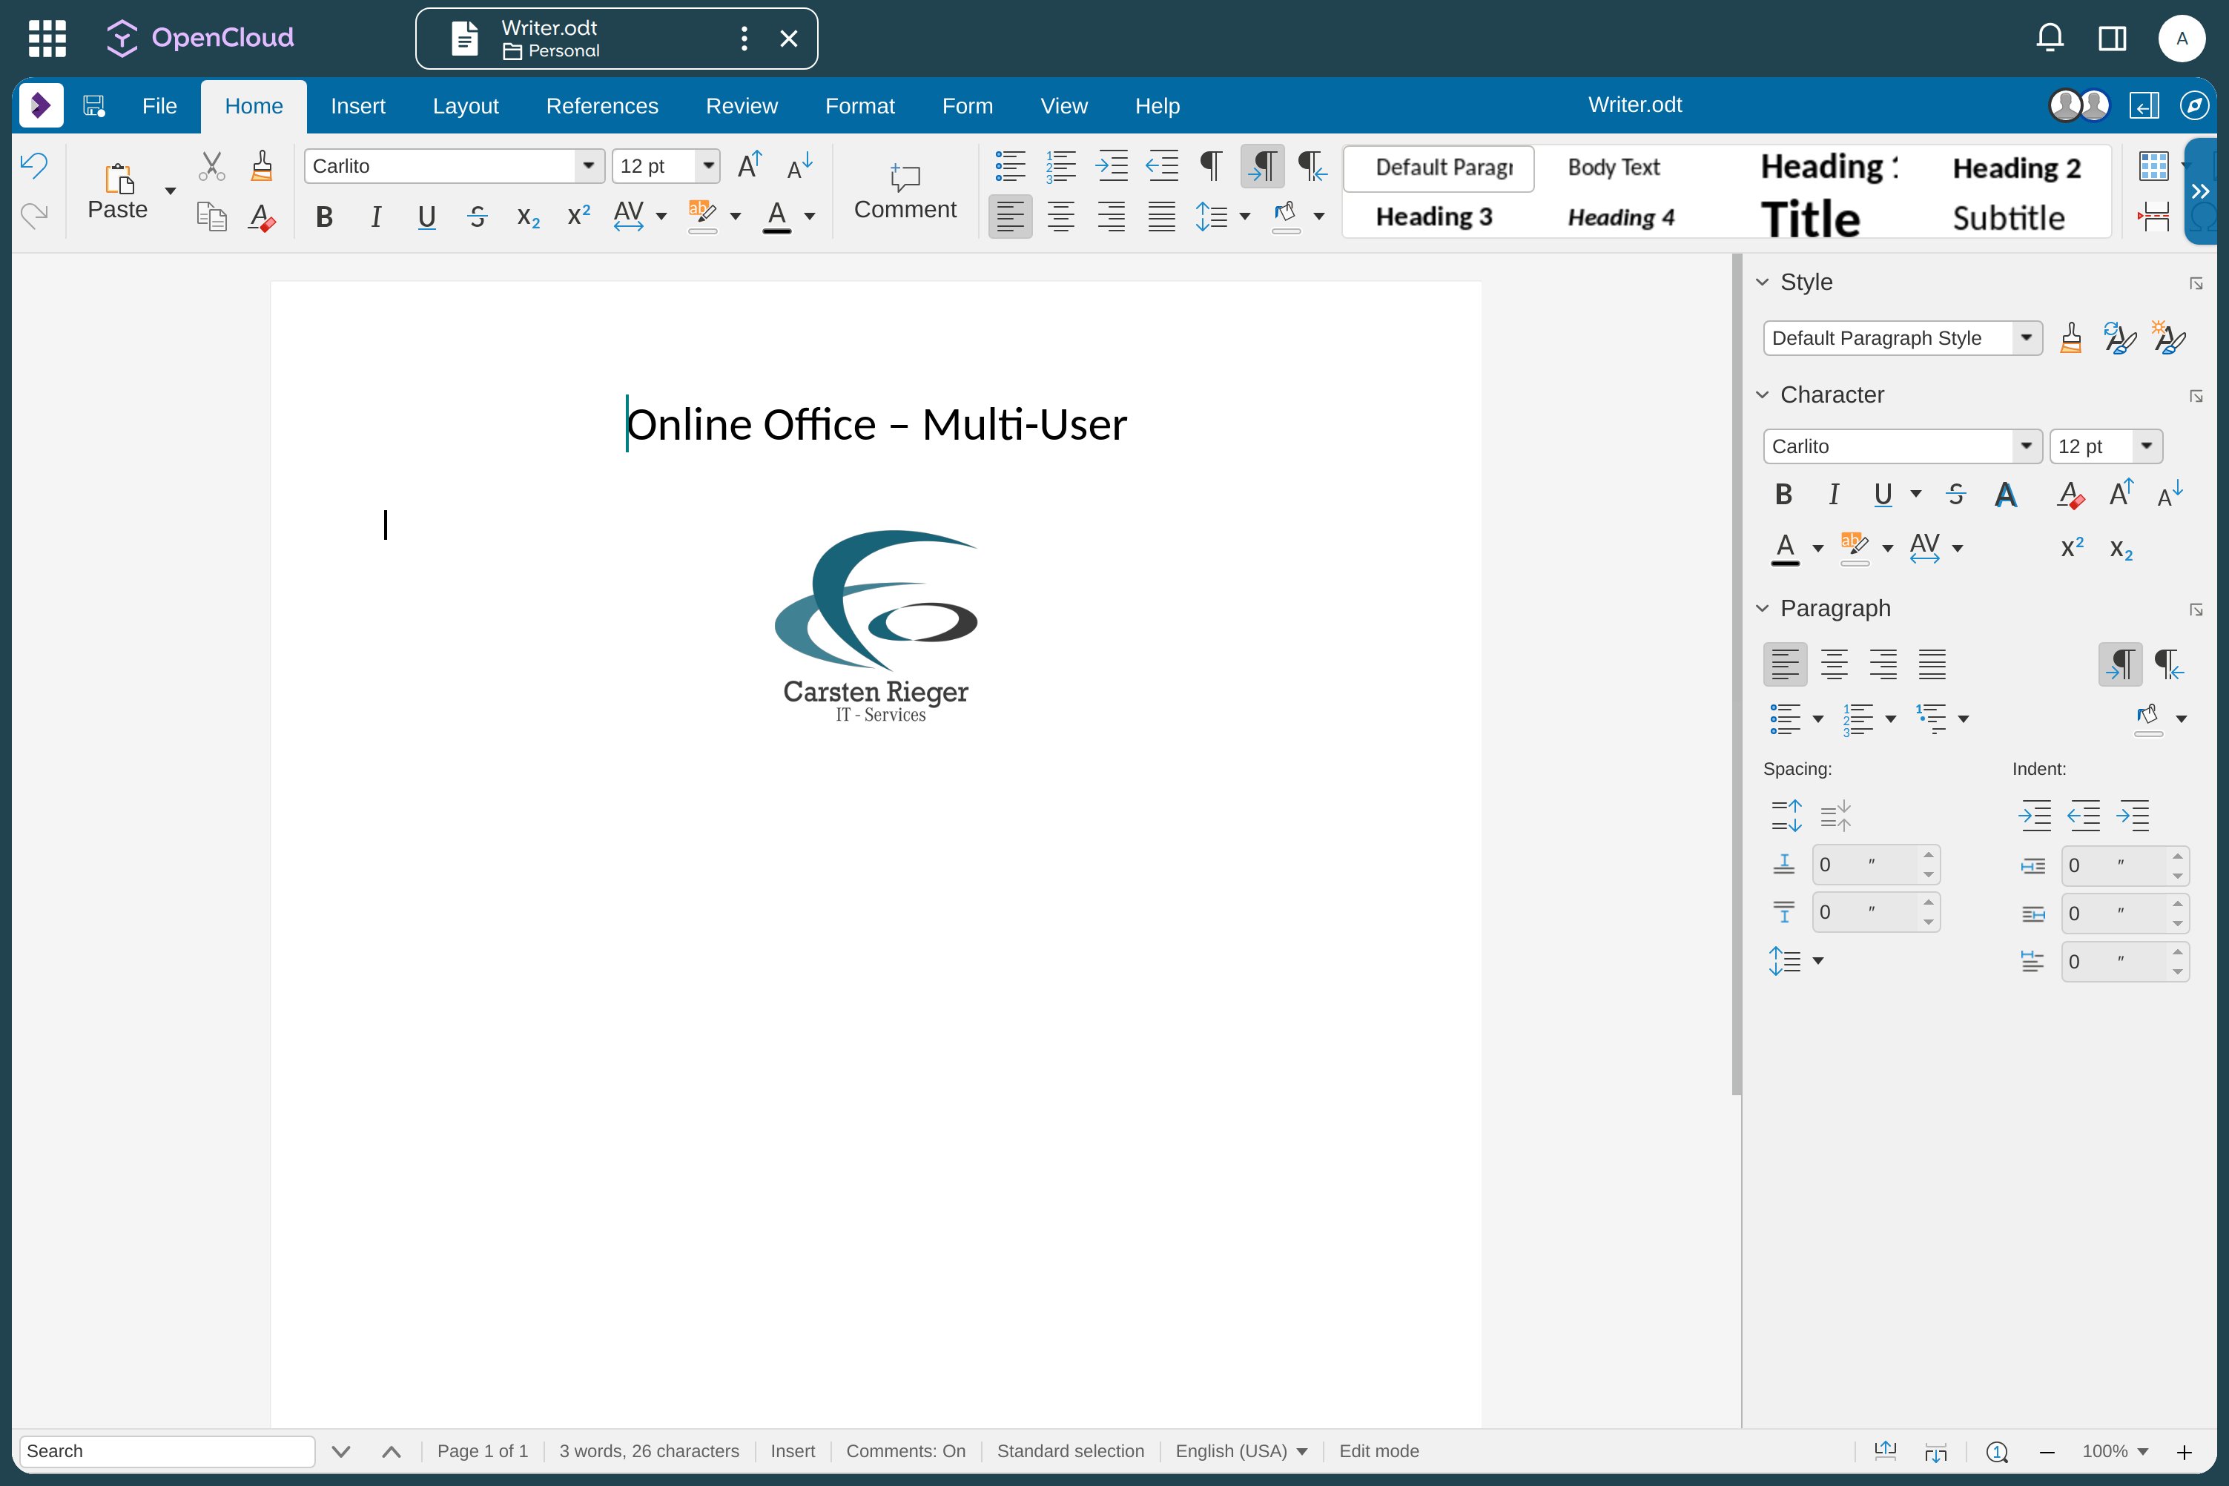Apply character highlighting color in the ribbon

pyautogui.click(x=702, y=216)
